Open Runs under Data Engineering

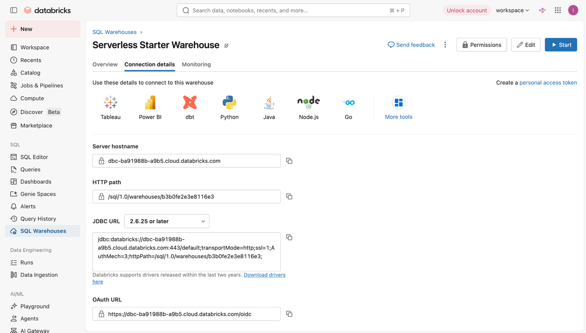coord(43,262)
